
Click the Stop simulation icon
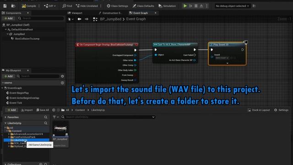click(196, 6)
